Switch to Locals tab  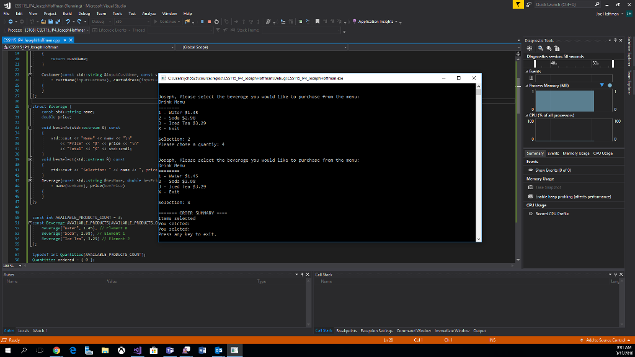click(x=24, y=331)
